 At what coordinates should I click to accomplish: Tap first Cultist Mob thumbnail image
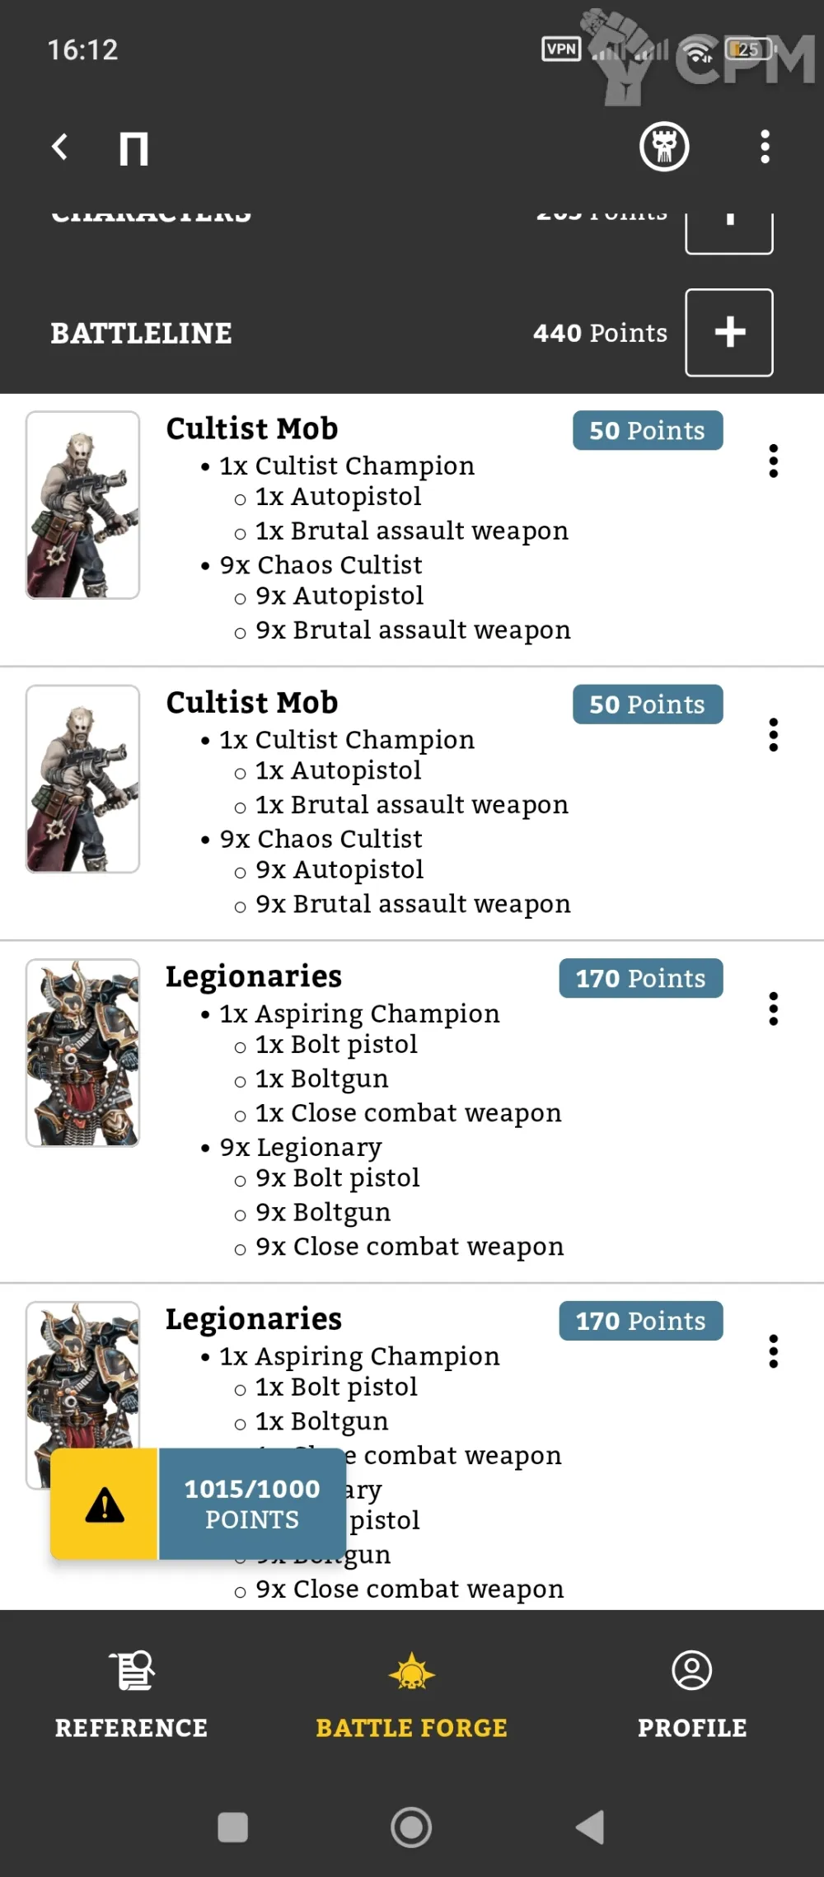click(82, 505)
